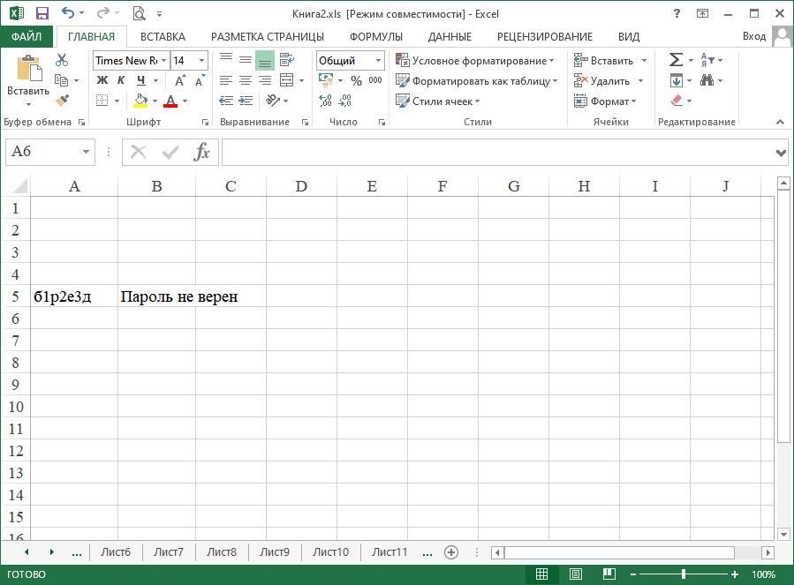Toggle bottom vertical alignment
794x585 pixels.
[265, 60]
